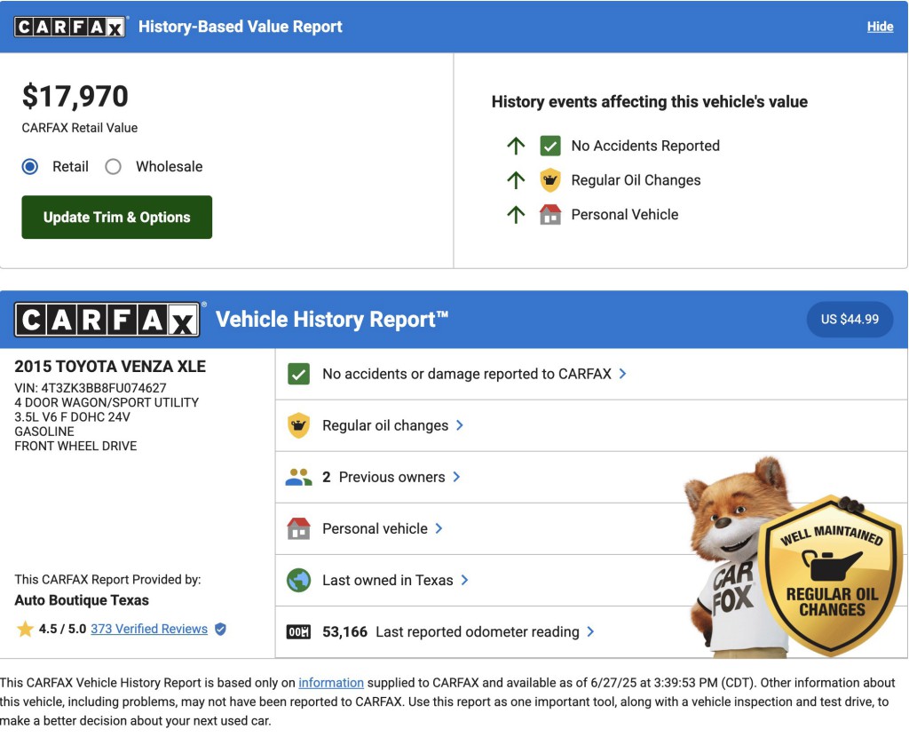Click the Last reported odometer reading text
The image size is (909, 745).
tap(478, 632)
